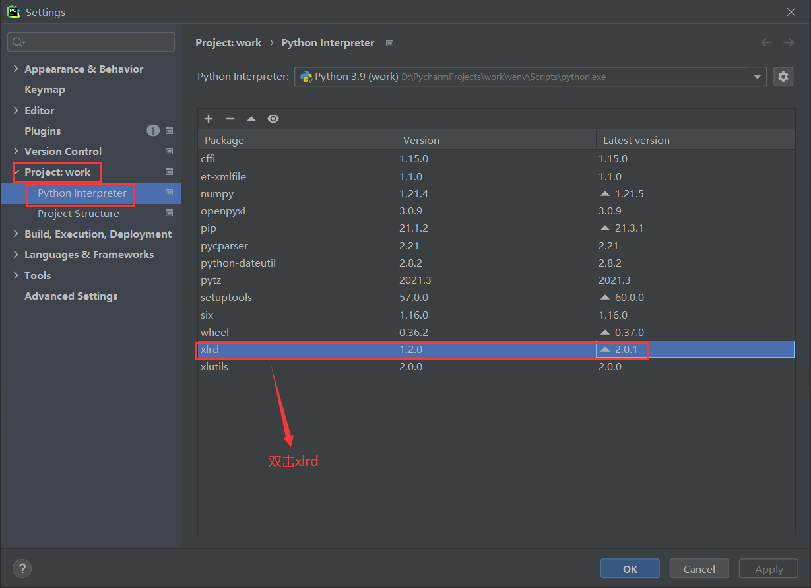Click the project-settings icon next to Project Structure

tap(169, 213)
